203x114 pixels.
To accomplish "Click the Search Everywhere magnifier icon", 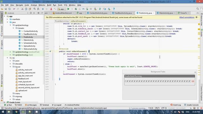I will [x=198, y=9].
